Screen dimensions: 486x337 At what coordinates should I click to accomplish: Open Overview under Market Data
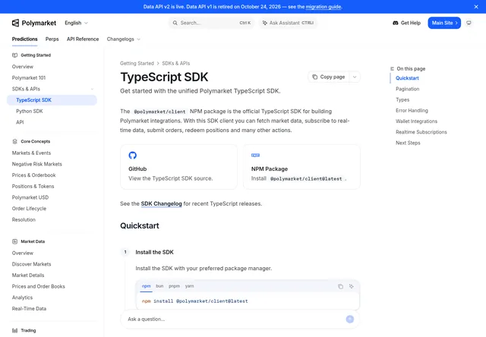23,253
